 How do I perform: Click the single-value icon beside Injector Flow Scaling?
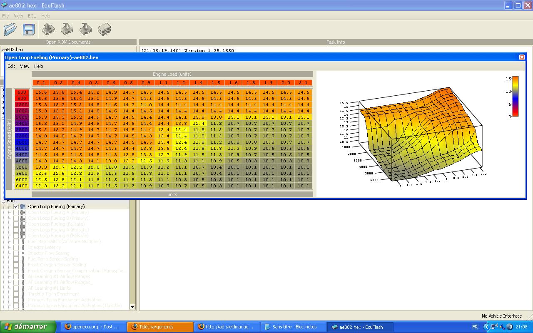pos(23,253)
